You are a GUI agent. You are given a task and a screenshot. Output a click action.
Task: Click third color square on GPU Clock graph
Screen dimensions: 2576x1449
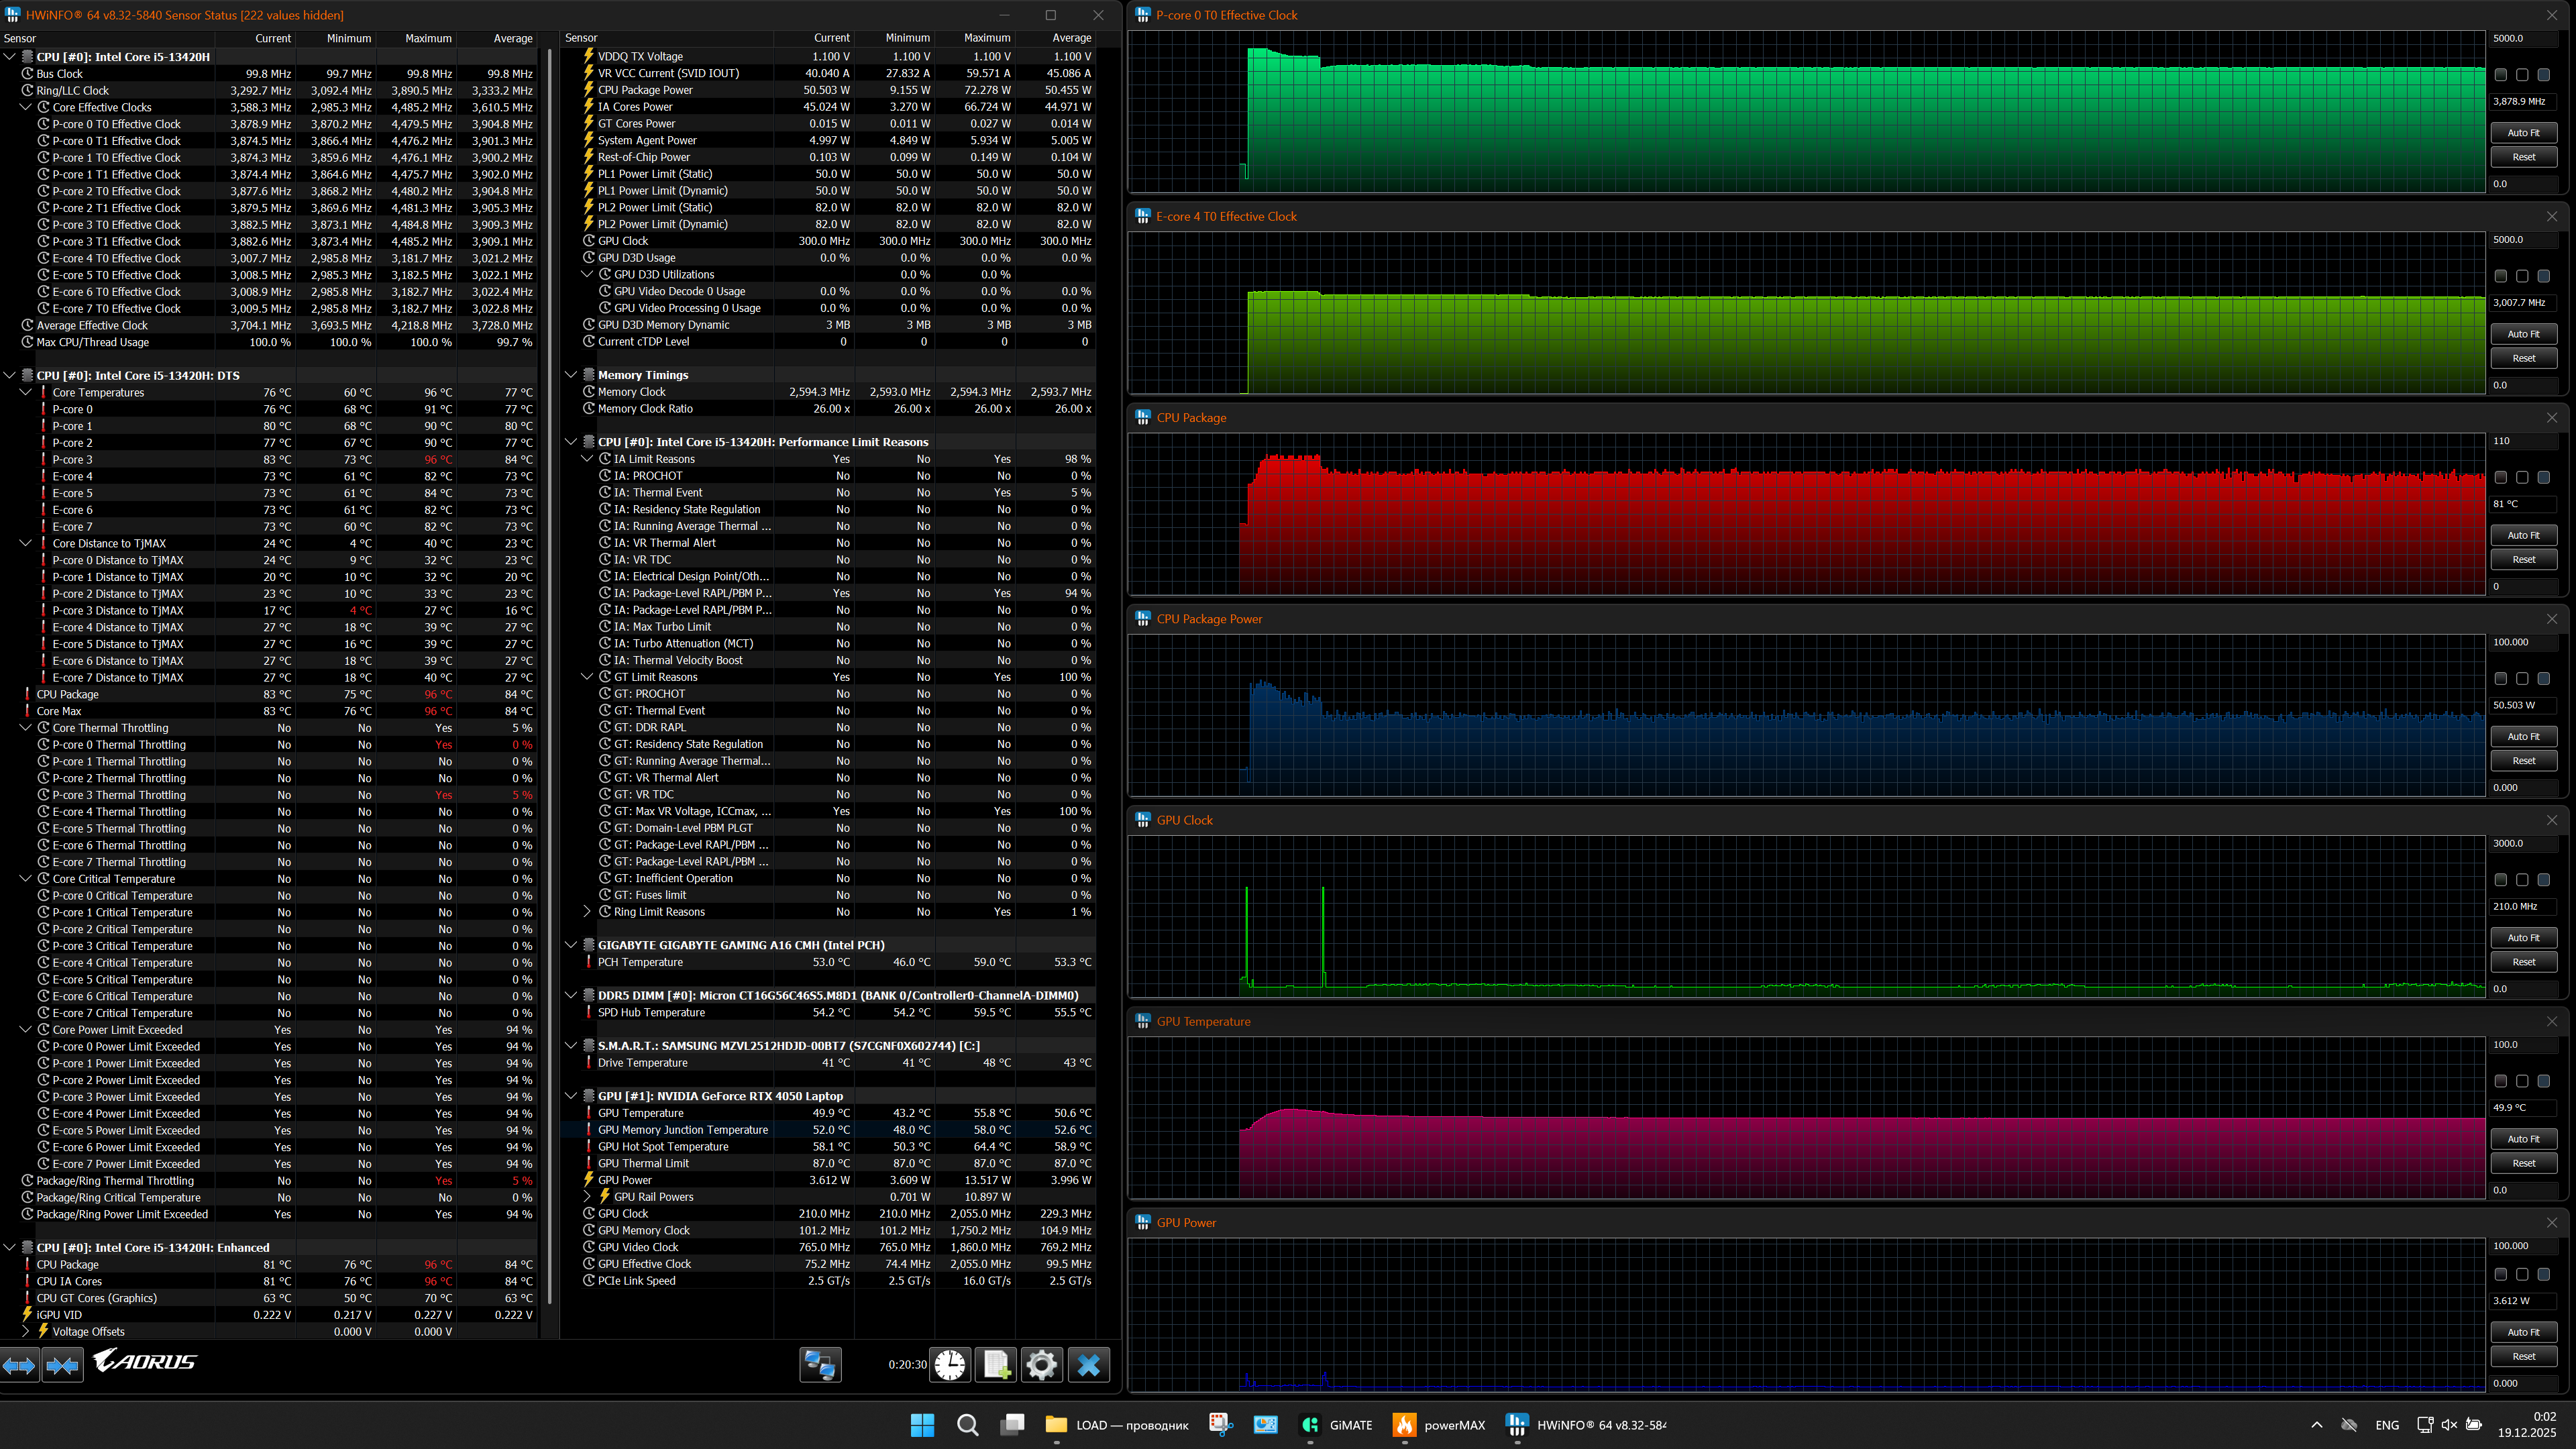pyautogui.click(x=2543, y=880)
